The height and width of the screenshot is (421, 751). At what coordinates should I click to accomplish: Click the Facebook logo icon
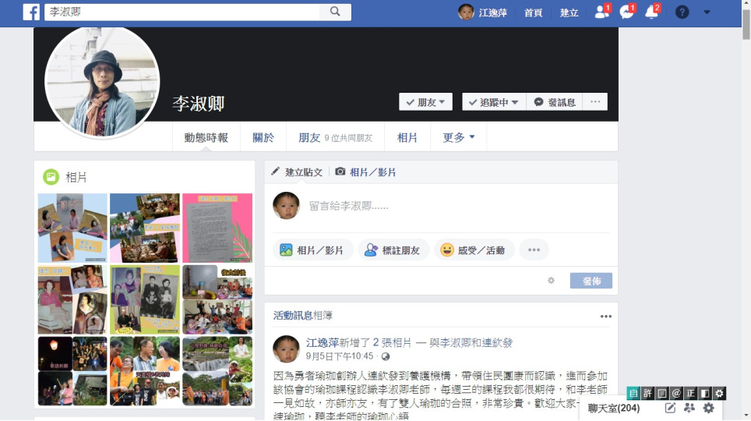point(31,12)
